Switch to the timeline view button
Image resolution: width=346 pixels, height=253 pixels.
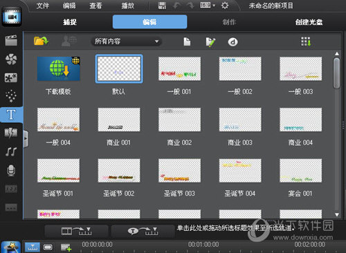[x=32, y=247]
